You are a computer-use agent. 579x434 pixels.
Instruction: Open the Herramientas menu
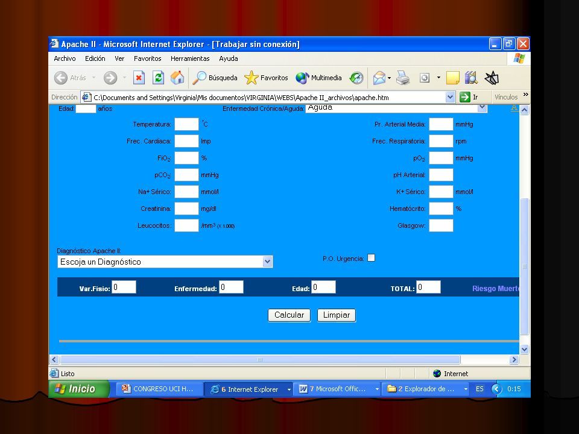pos(190,58)
